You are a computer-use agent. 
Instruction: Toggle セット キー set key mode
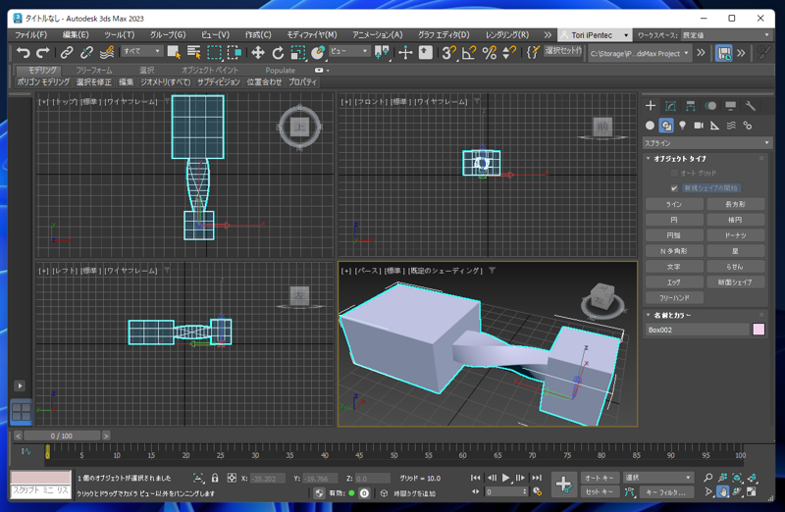click(x=600, y=492)
